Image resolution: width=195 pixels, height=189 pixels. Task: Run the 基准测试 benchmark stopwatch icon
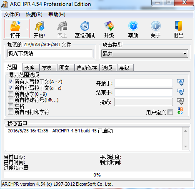pos(85,26)
